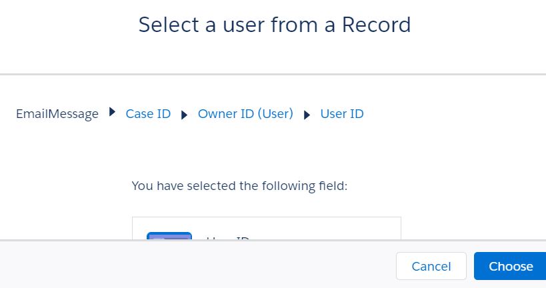Viewport: 546px width, 288px height.
Task: Click the EmailMessage breadcrumb root
Action: [x=57, y=114]
